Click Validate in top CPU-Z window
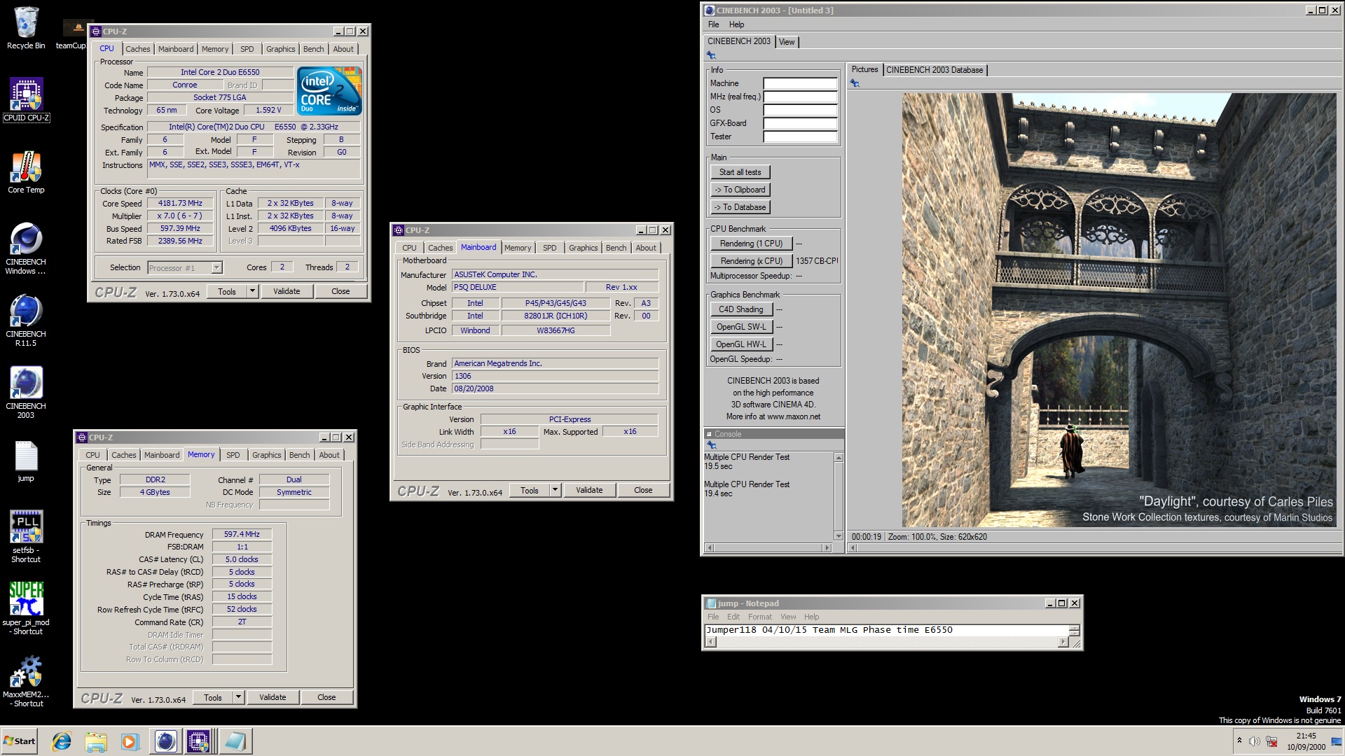 (286, 291)
